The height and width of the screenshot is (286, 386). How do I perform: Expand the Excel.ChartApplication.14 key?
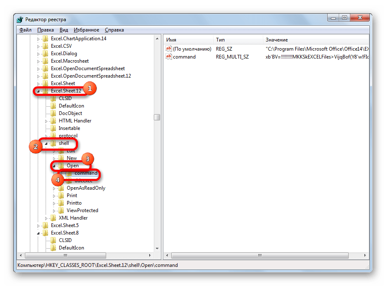point(38,39)
